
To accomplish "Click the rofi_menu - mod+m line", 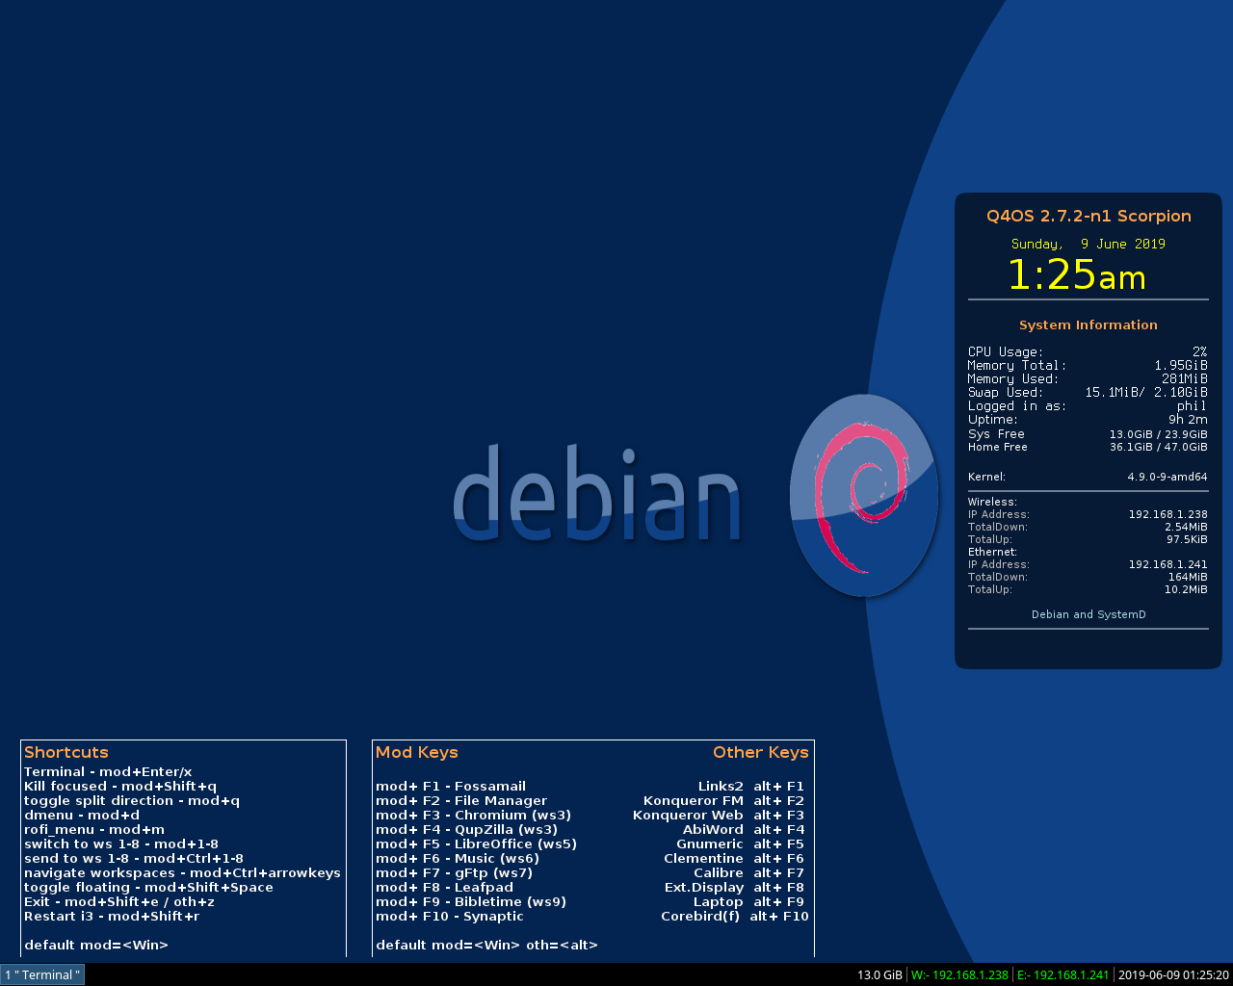I will tap(94, 830).
